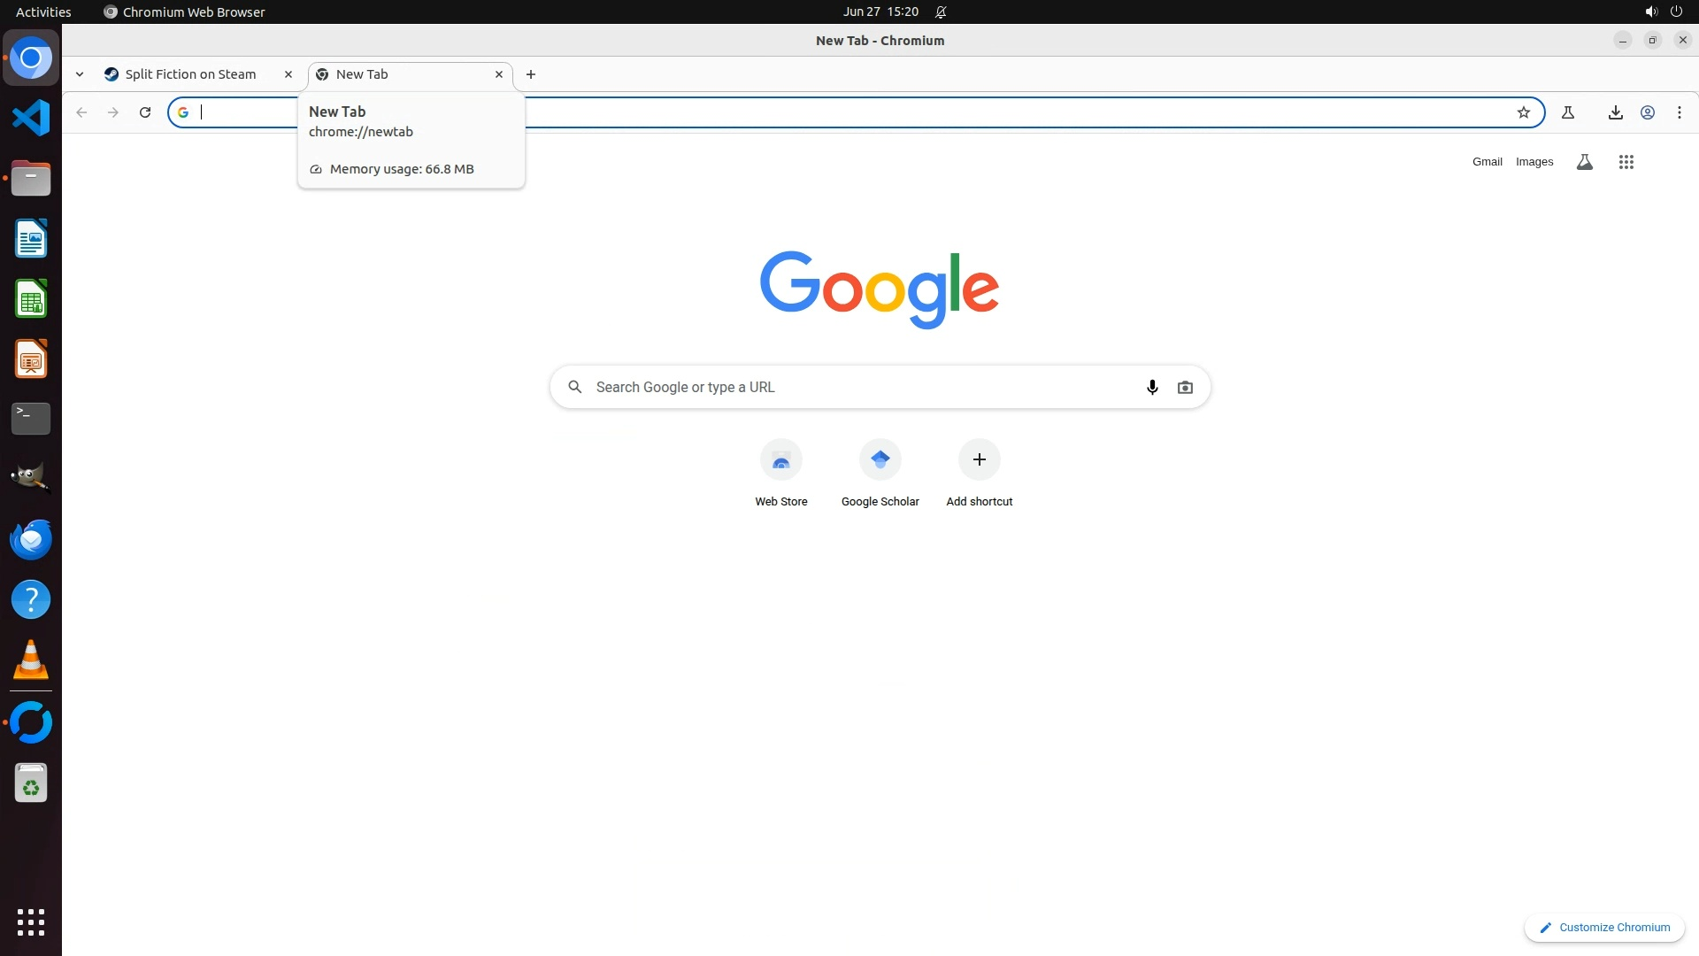The width and height of the screenshot is (1699, 956).
Task: Open the Google apps grid
Action: [1626, 162]
